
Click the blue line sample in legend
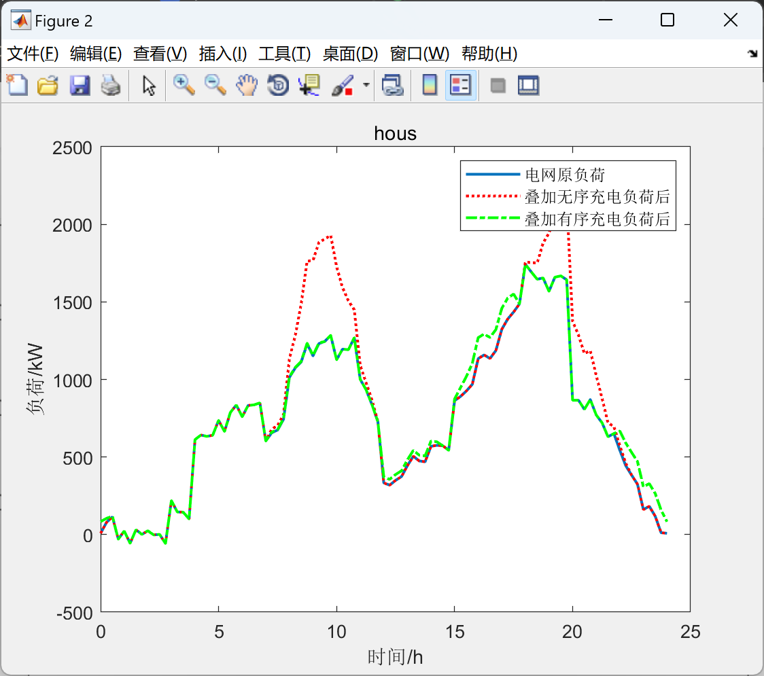(493, 174)
